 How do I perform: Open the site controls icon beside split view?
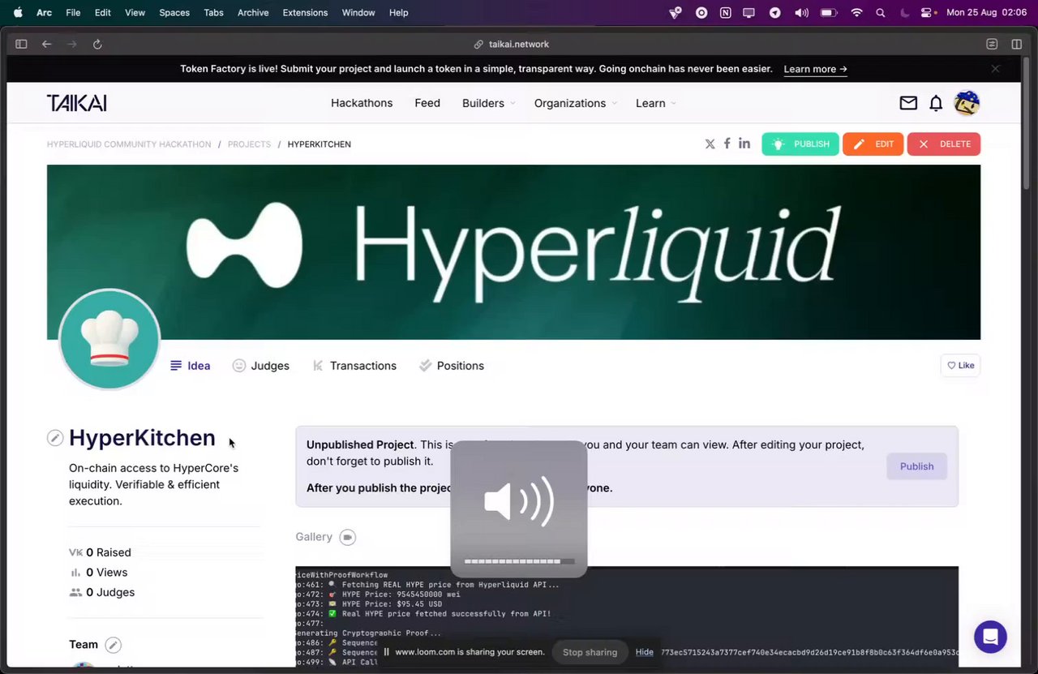[992, 44]
